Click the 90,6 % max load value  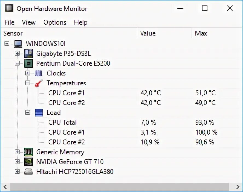click(205, 142)
